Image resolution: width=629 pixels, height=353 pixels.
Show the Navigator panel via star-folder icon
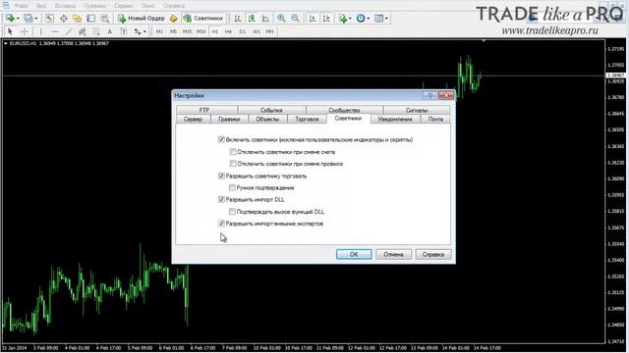pos(77,19)
